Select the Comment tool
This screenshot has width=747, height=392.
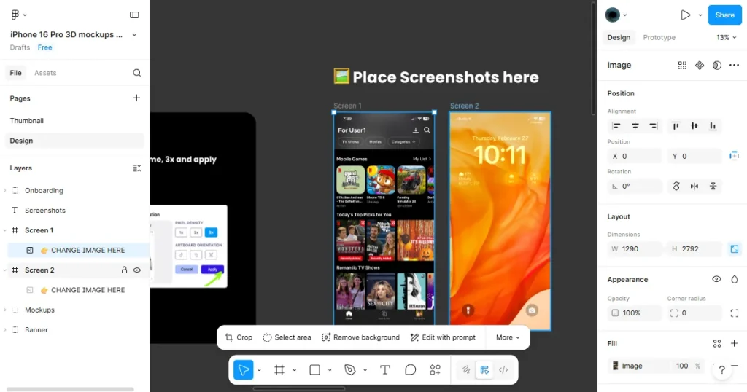pos(410,369)
